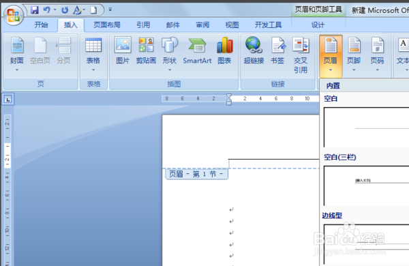This screenshot has width=409, height=266.
Task: Open the Customize Quick Access Toolbar dropdown
Action: coord(110,10)
